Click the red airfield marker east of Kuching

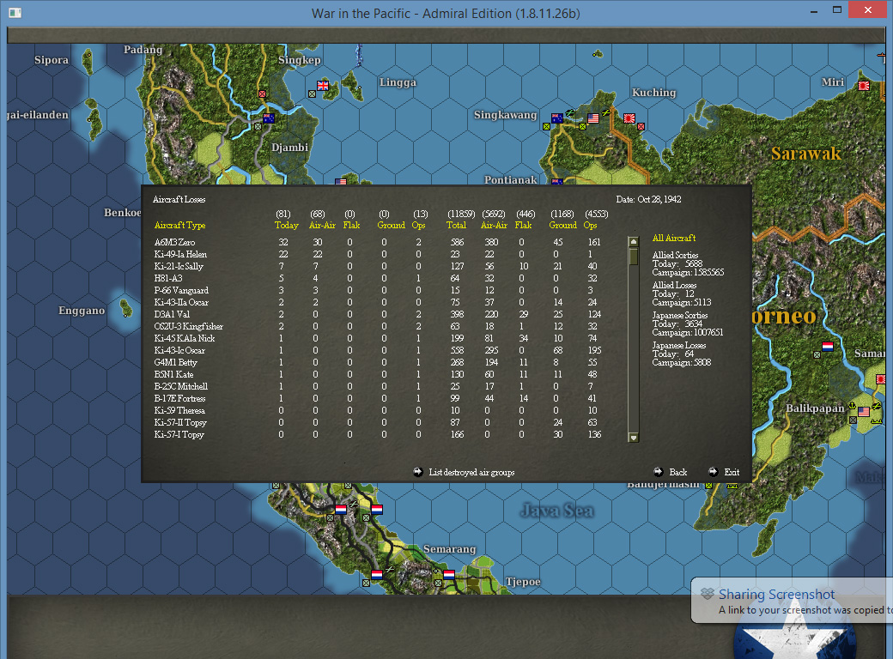click(641, 126)
